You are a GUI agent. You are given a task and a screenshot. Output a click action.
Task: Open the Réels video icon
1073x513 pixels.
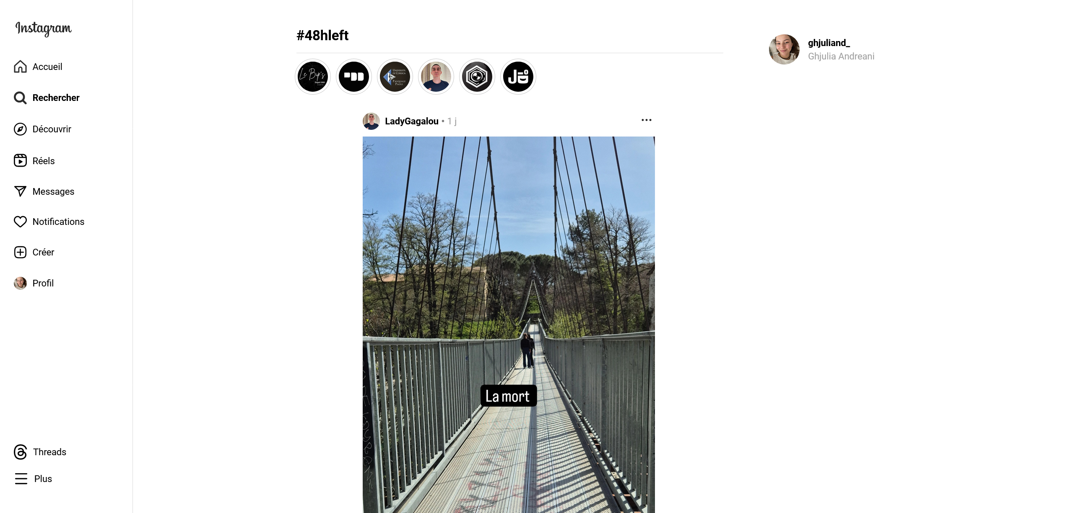[x=20, y=160]
